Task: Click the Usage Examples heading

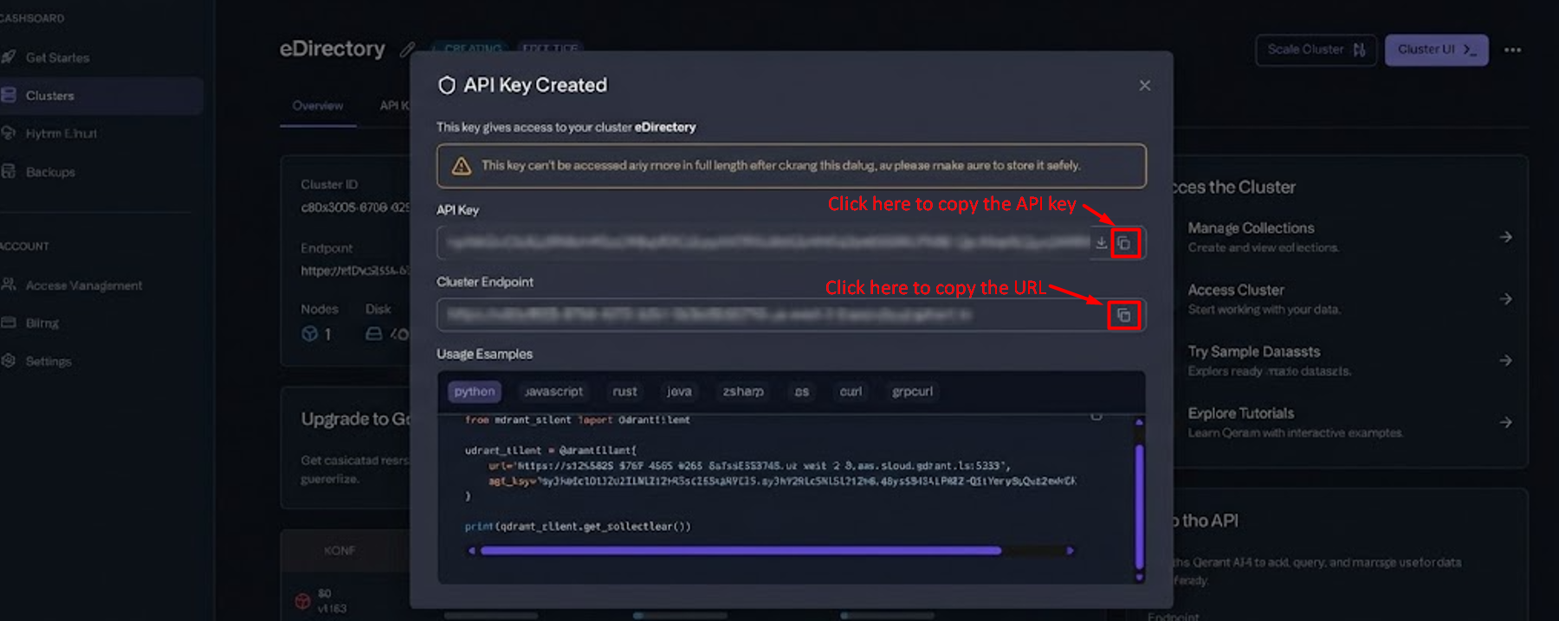Action: pyautogui.click(x=484, y=355)
